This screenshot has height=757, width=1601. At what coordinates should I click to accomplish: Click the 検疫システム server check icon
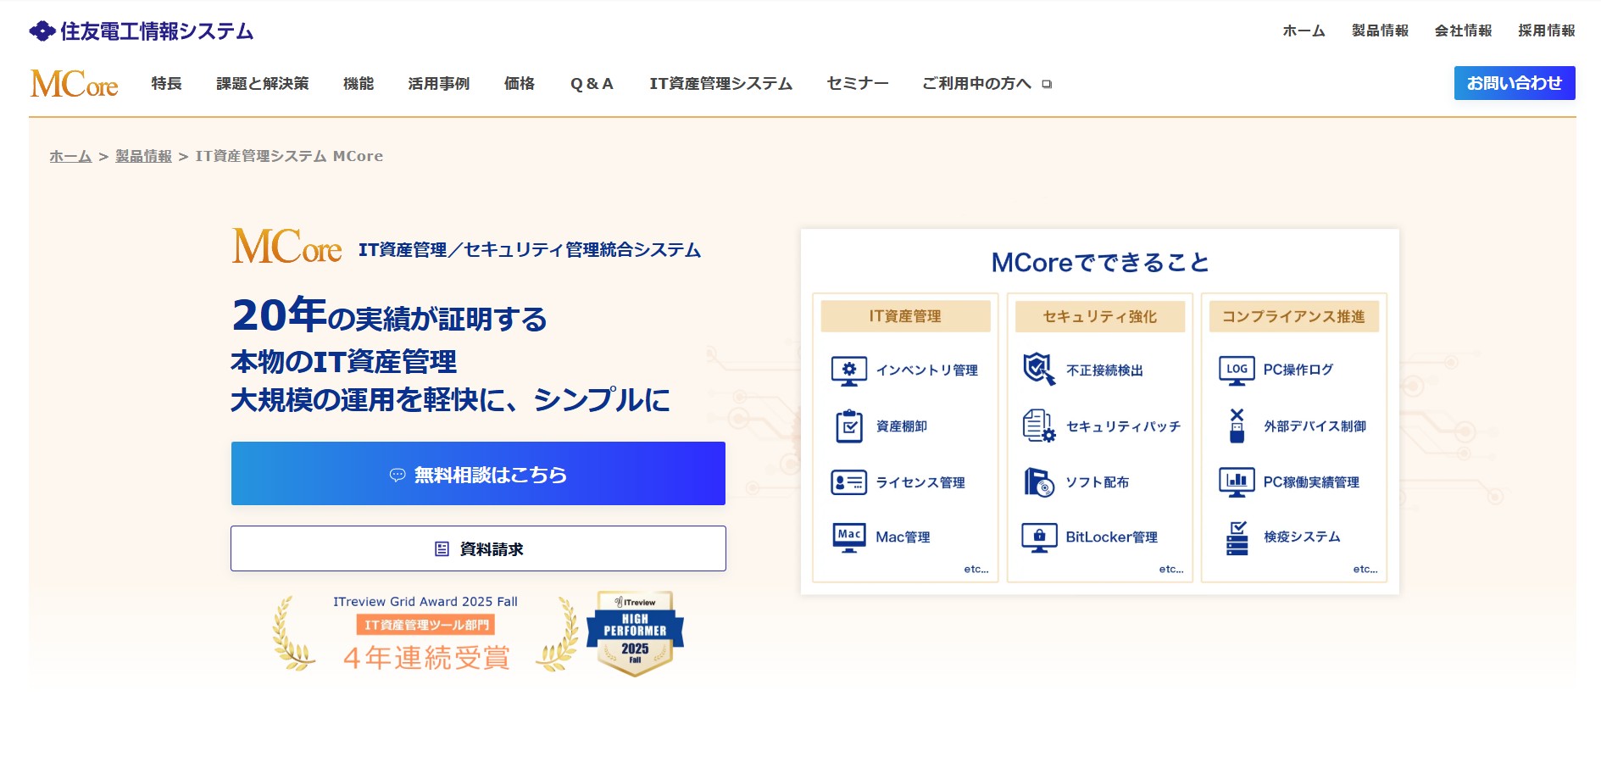tap(1237, 537)
